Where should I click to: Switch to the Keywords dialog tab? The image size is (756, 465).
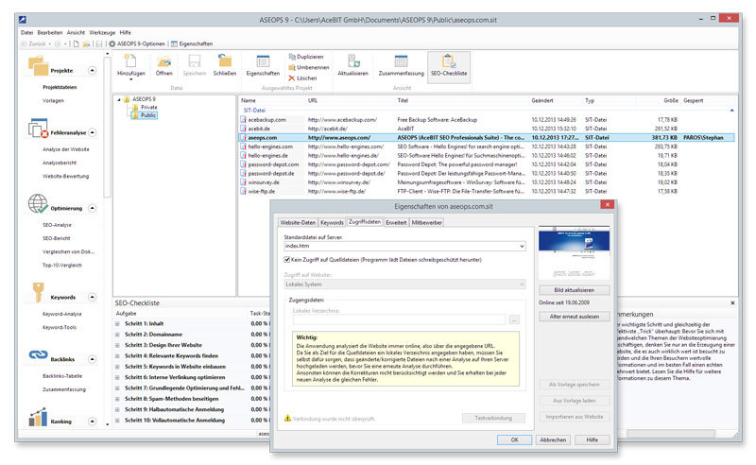(333, 222)
